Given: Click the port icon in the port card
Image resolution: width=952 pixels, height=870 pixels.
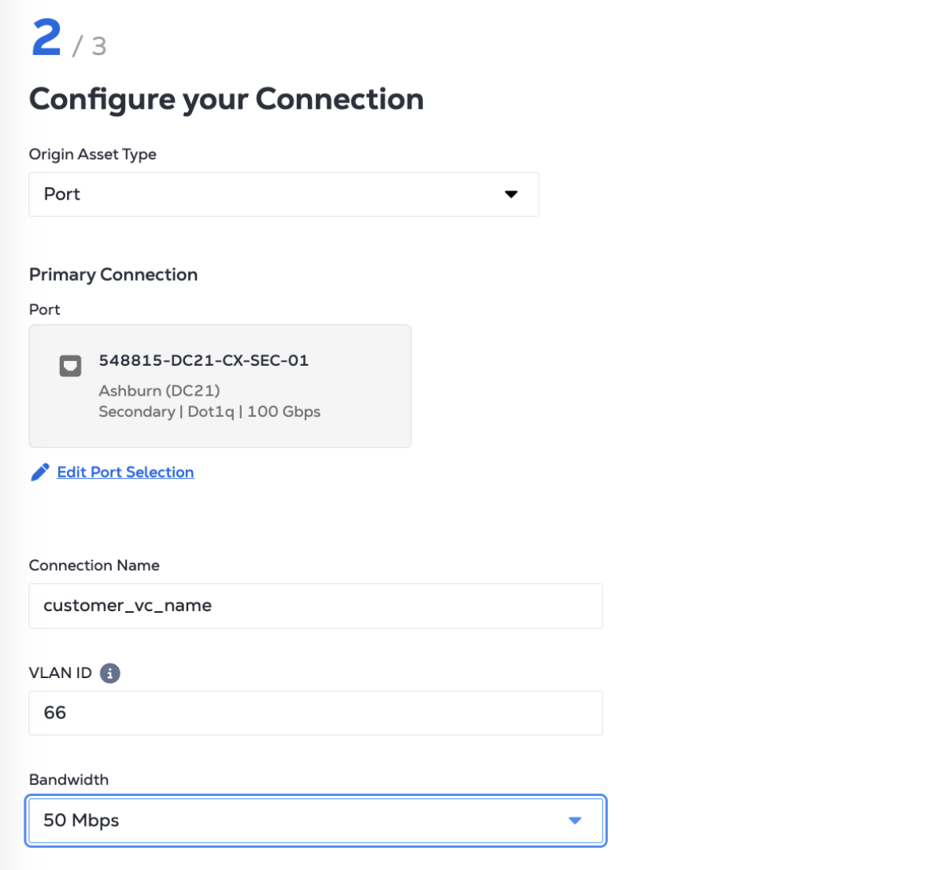Looking at the screenshot, I should [x=71, y=366].
